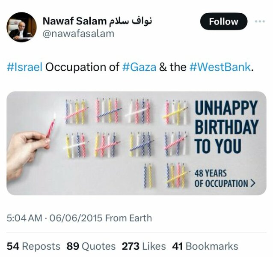The width and height of the screenshot is (273, 257).
Task: Click the From Earth location label
Action: 128,218
